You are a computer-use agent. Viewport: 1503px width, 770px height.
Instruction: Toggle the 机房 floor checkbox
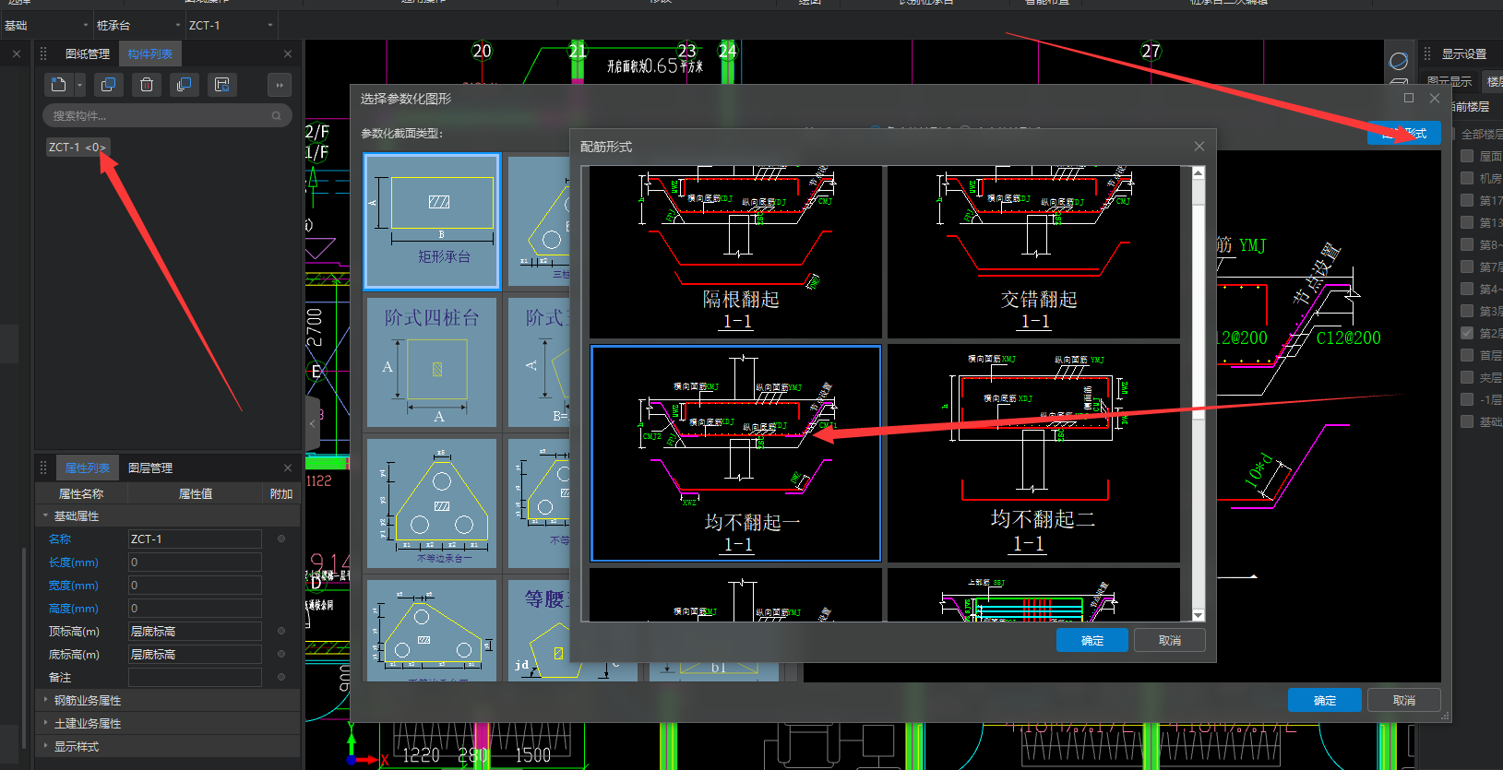tap(1467, 178)
